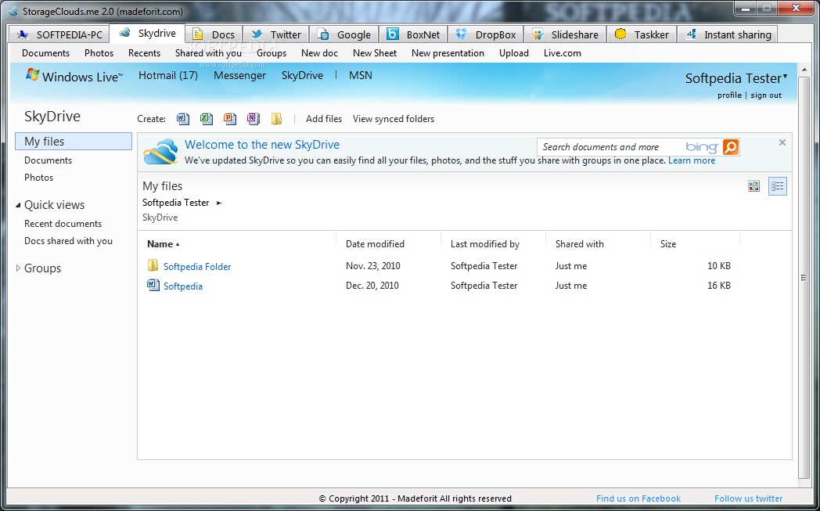820x511 pixels.
Task: Switch to the Twitter tab
Action: [x=276, y=34]
